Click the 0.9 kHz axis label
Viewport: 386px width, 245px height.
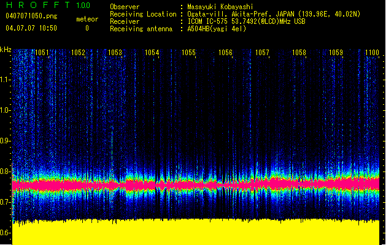tap(6, 141)
